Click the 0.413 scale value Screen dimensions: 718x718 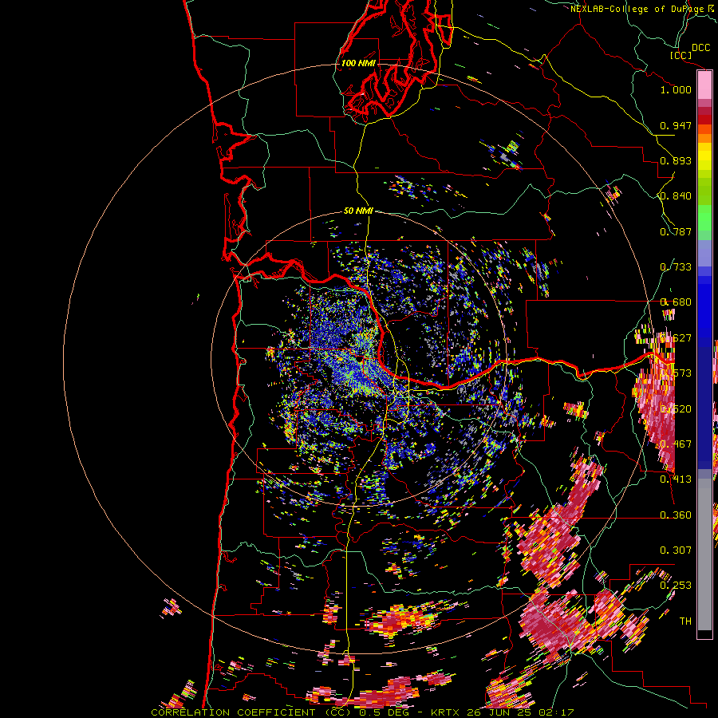point(676,479)
